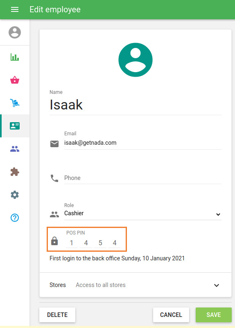Open the Settings gear icon
Viewport: 235px width, 328px height.
pyautogui.click(x=15, y=195)
